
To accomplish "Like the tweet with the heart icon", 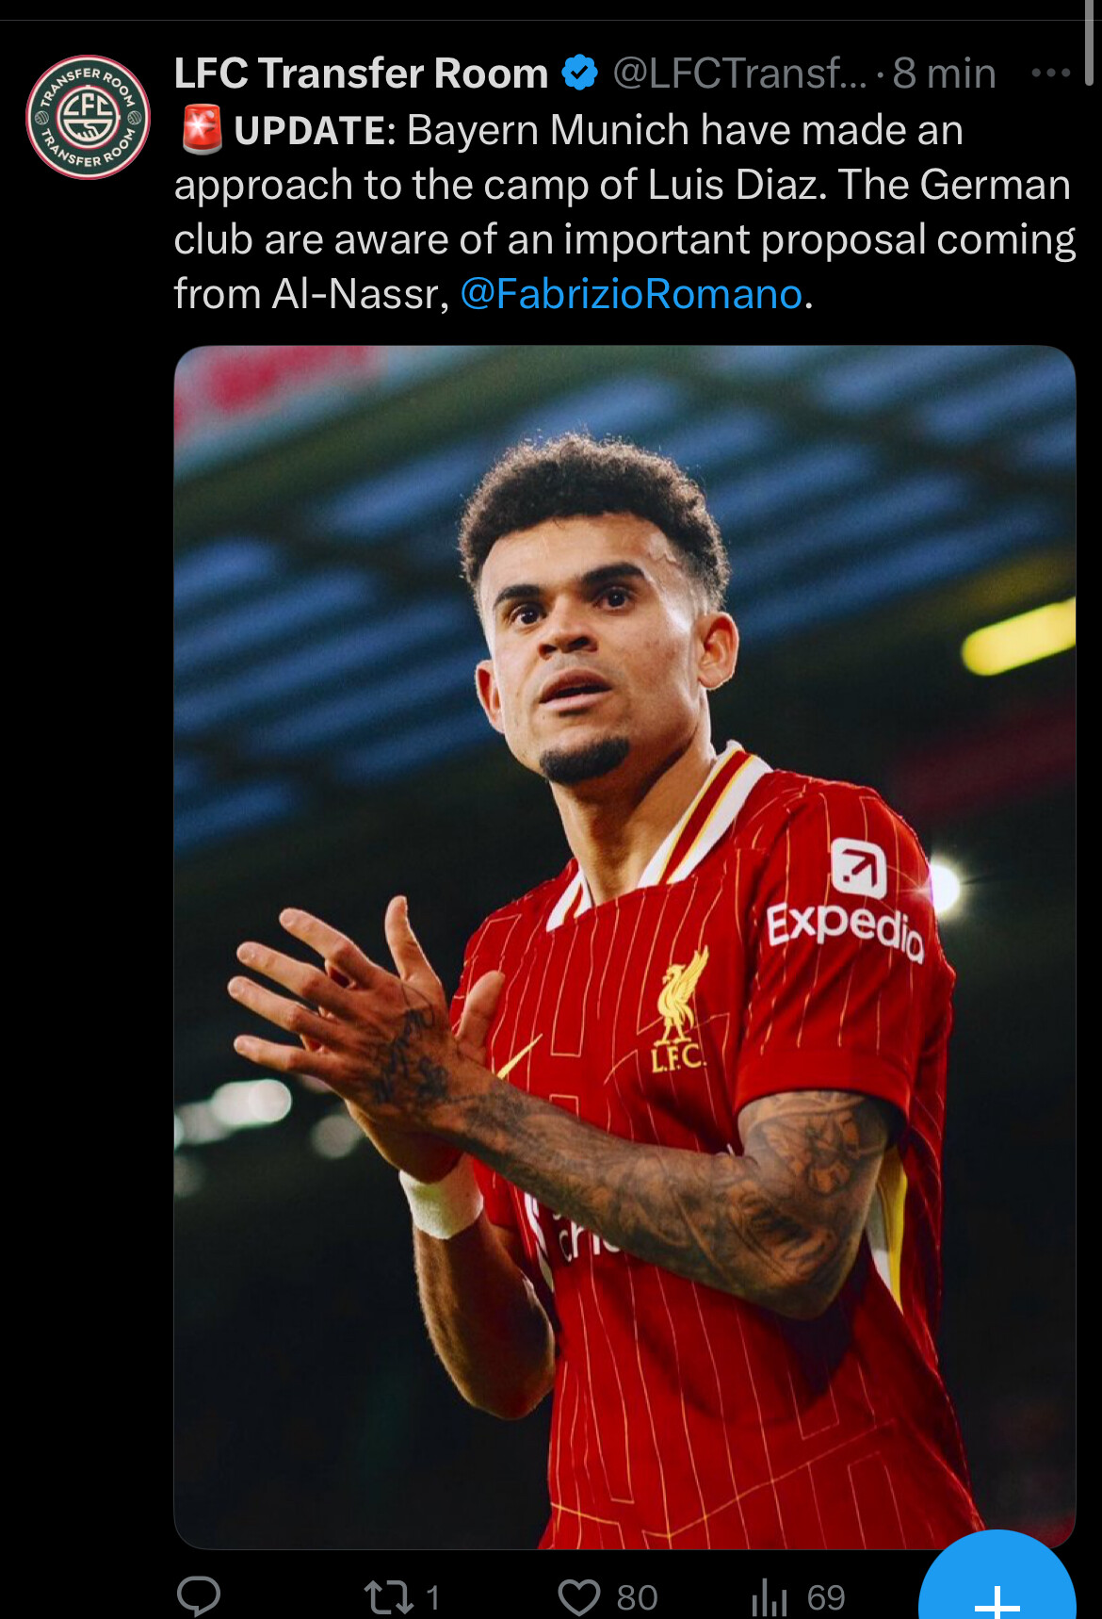I will coord(578,1597).
